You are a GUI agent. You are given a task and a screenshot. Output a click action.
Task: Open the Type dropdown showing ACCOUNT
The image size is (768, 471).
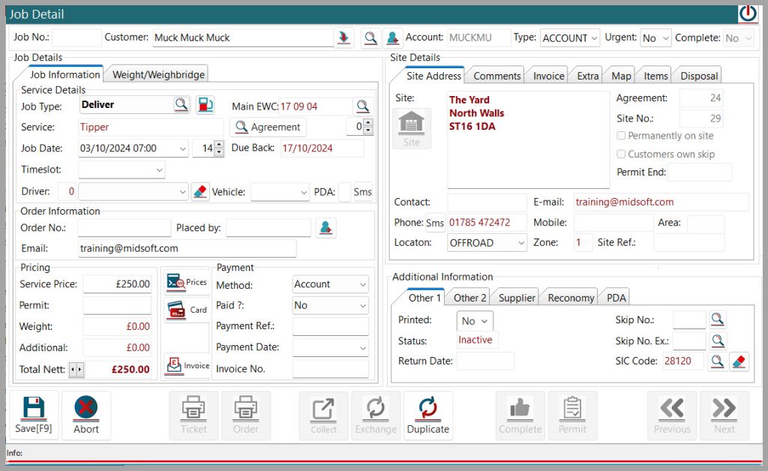(570, 38)
